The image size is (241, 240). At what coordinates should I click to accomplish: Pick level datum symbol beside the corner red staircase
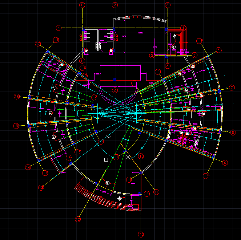click(174, 36)
